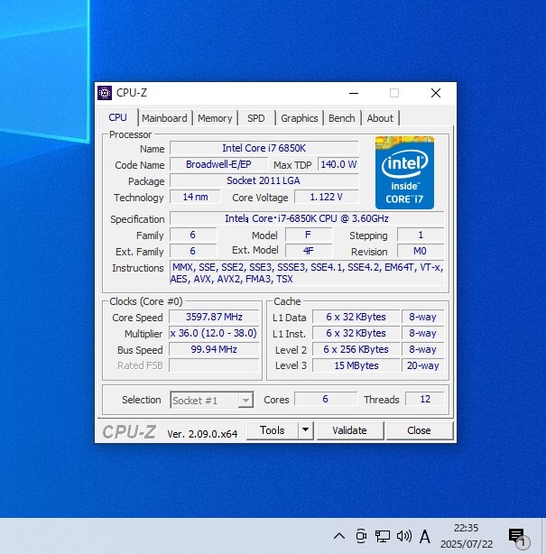This screenshot has height=554, width=546.
Task: Click the core speed '3597.87 MHz'
Action: coord(214,317)
